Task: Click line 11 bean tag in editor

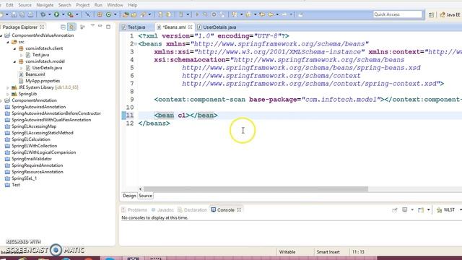Action: [186, 116]
